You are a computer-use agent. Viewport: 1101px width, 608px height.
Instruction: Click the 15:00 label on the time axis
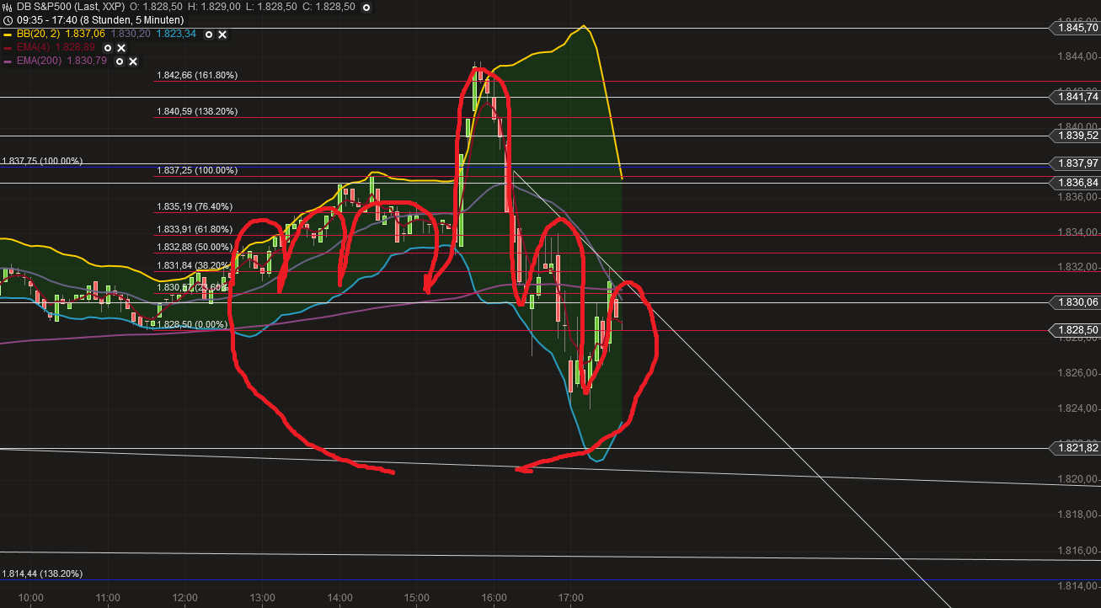pos(417,598)
